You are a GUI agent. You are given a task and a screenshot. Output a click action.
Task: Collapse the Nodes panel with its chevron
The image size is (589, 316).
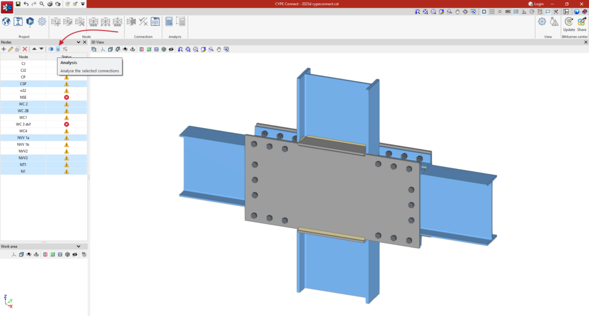coord(78,42)
